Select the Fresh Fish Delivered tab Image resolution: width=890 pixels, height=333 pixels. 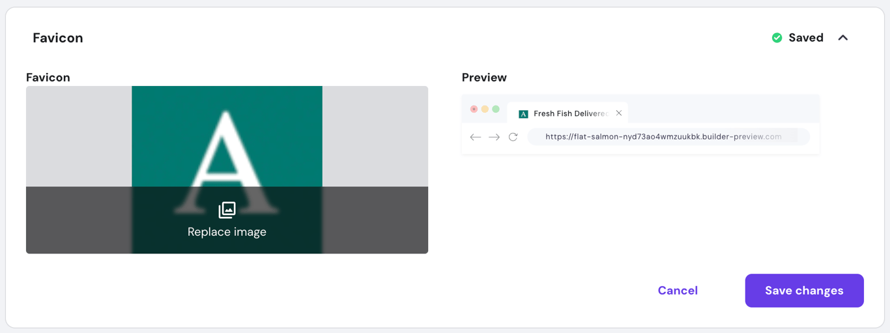point(567,113)
